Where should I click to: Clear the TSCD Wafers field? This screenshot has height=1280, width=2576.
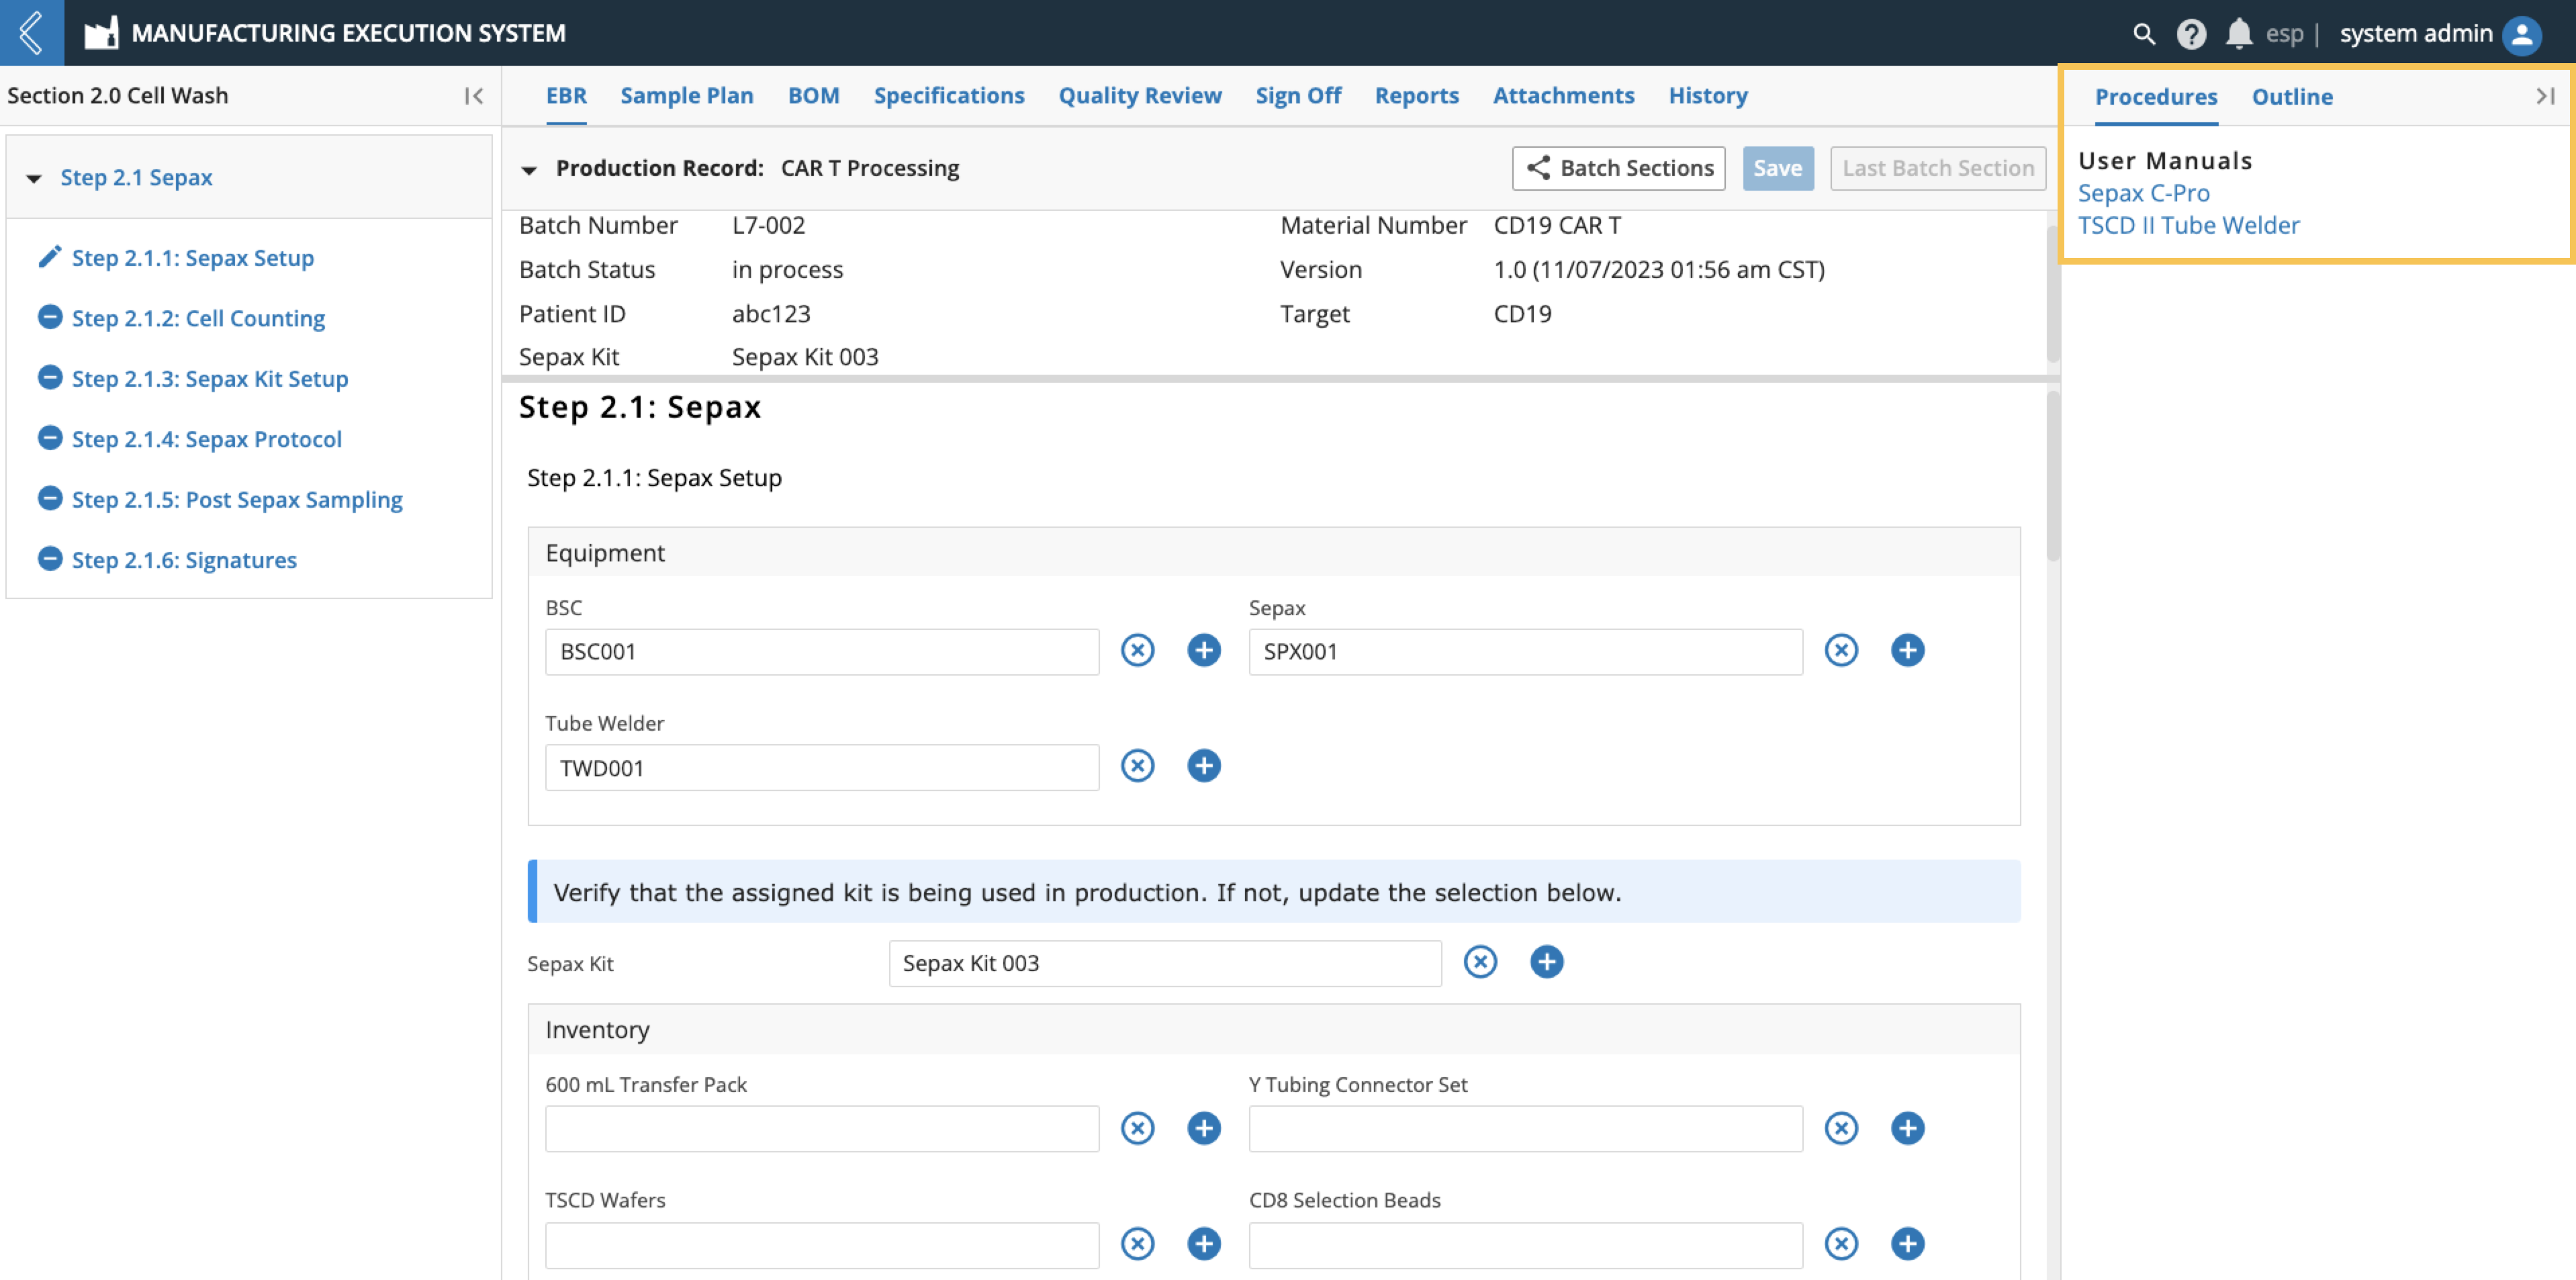pyautogui.click(x=1137, y=1244)
